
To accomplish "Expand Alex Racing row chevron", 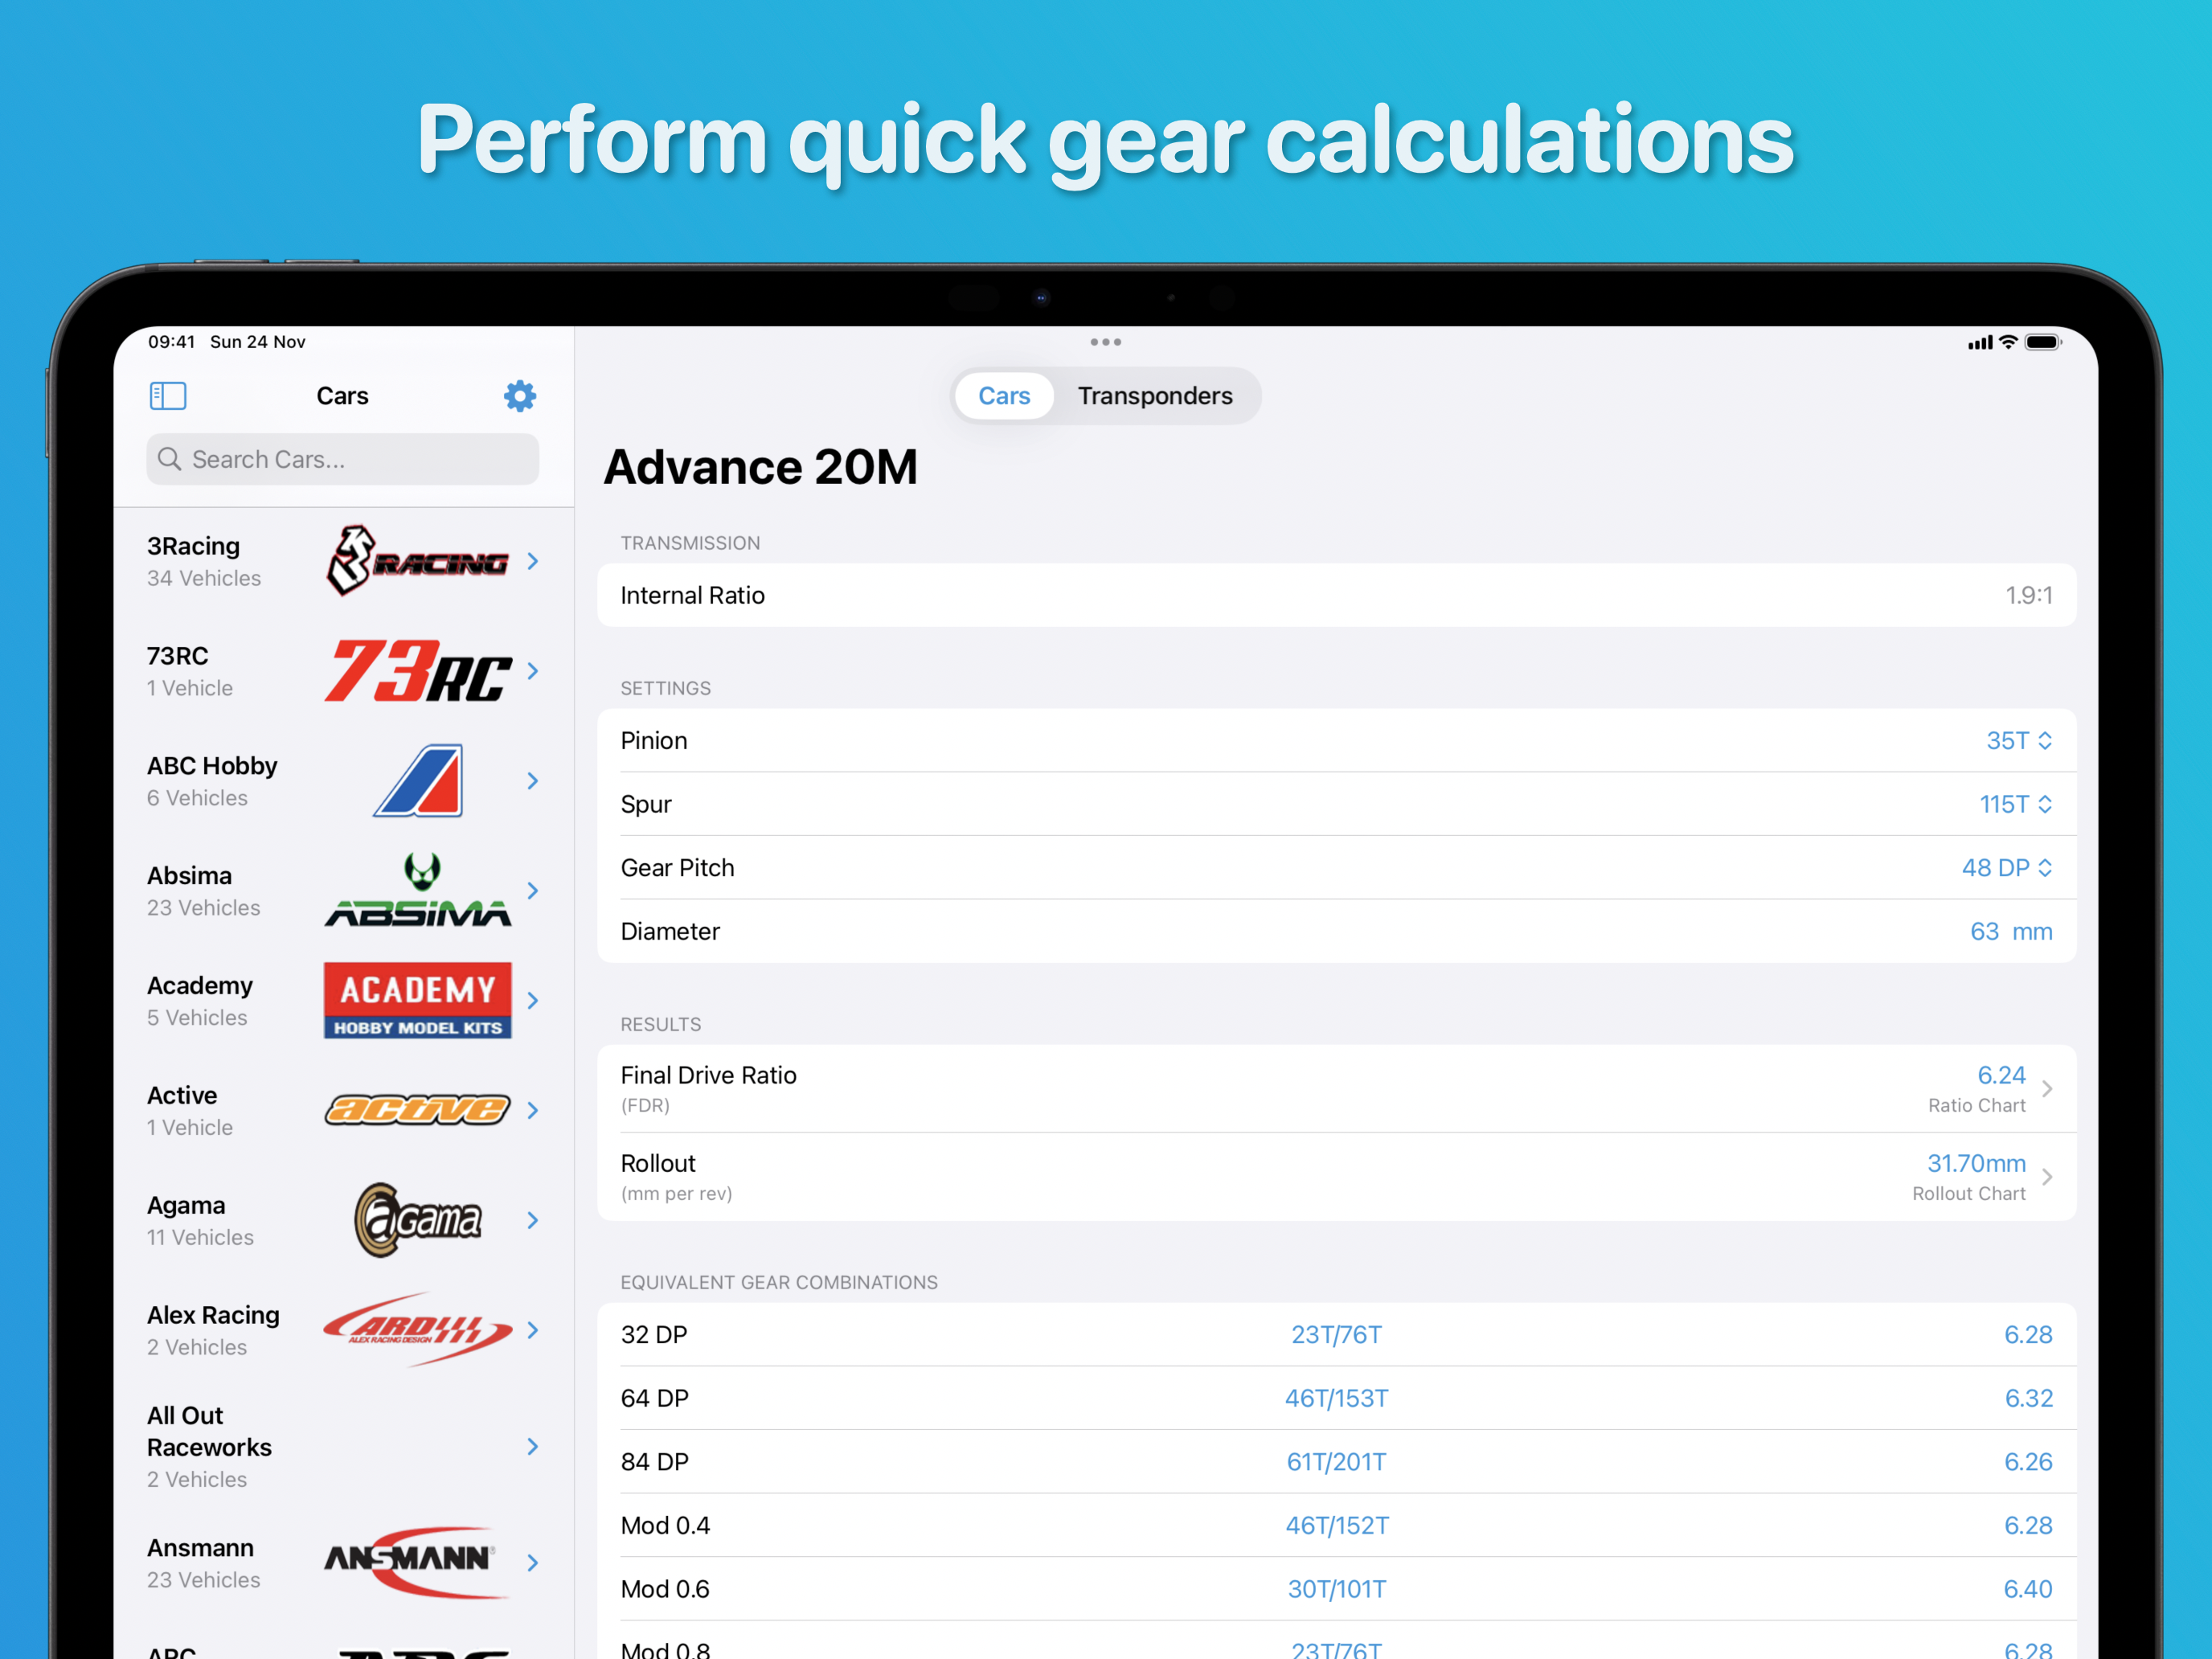I will 533,1330.
